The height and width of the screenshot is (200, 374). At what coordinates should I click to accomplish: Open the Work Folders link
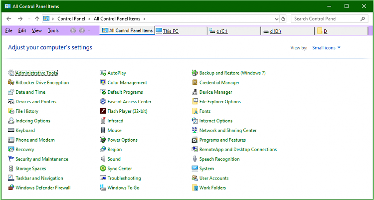pos(212,188)
